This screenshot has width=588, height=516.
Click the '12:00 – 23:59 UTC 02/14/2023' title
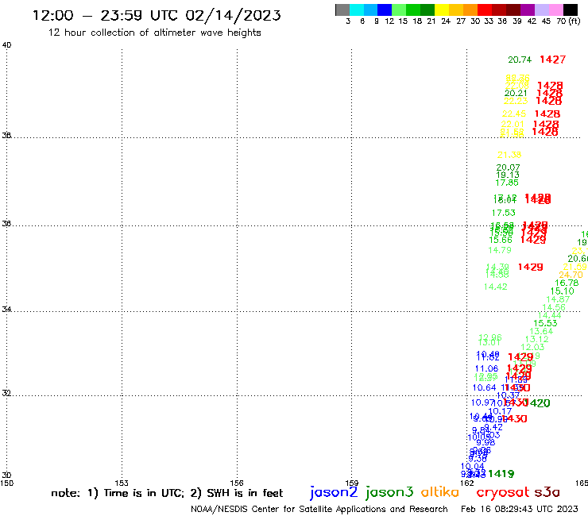coord(157,16)
